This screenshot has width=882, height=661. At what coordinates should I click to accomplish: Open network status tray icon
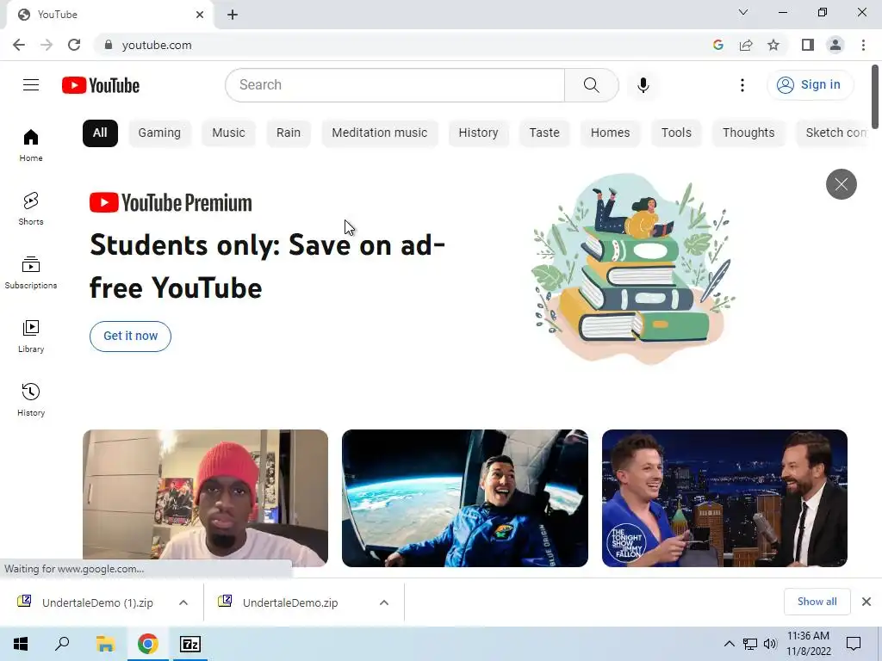point(750,644)
